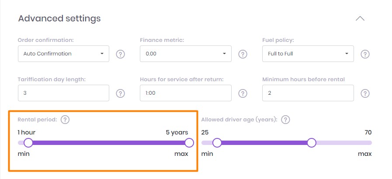Screen dimensions: 392x179
Task: Collapse the Advanced settings section
Action: pyautogui.click(x=360, y=19)
